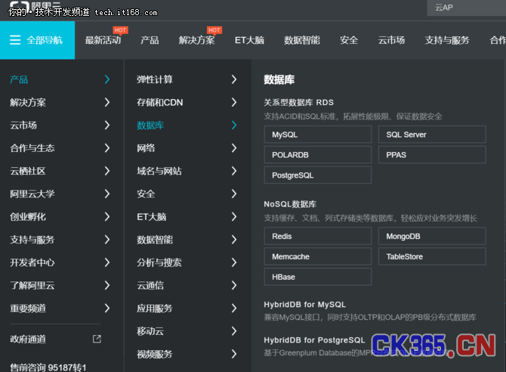Open NoSQL数据库 heading link
The image size is (506, 372).
[290, 204]
